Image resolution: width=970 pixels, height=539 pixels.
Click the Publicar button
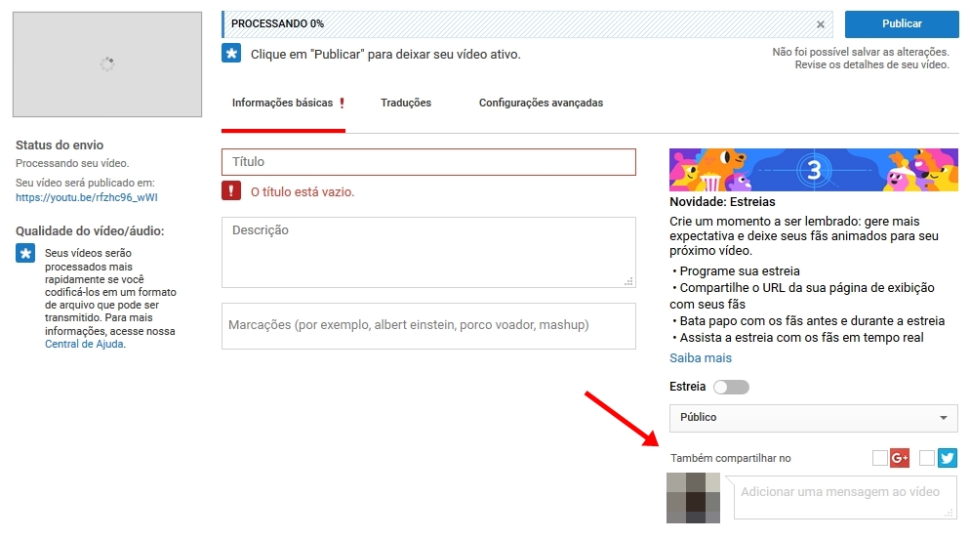click(x=902, y=24)
